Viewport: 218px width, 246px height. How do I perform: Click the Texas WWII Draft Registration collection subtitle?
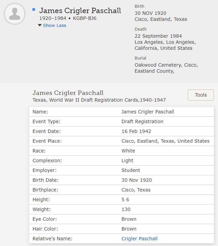(x=99, y=100)
